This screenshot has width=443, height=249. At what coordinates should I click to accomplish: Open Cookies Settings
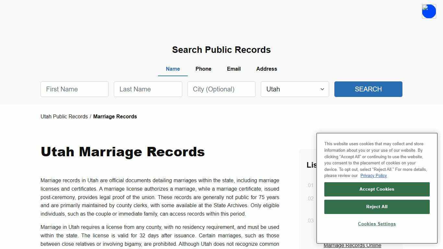[377, 224]
